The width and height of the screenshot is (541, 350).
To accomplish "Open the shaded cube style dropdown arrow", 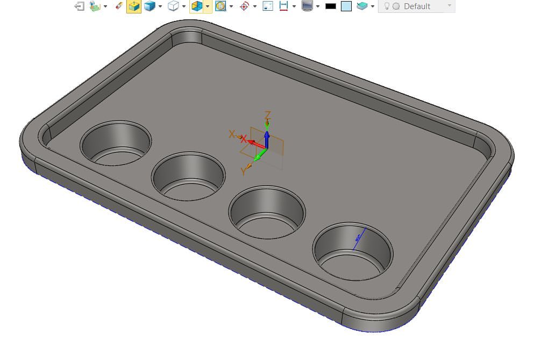I will point(160,6).
